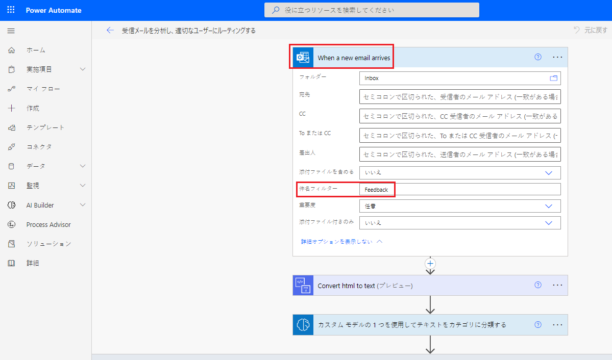612x360 pixels.
Task: Open ellipsis menu of classification action
Action: coord(557,324)
